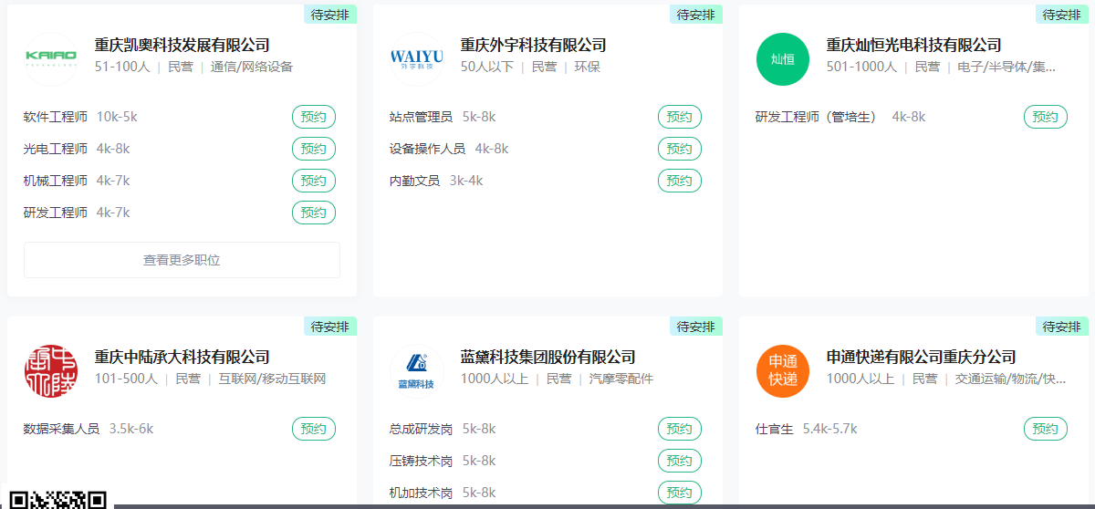This screenshot has height=509, width=1095.
Task: Open the 设备操作人员 job title
Action: [x=427, y=149]
